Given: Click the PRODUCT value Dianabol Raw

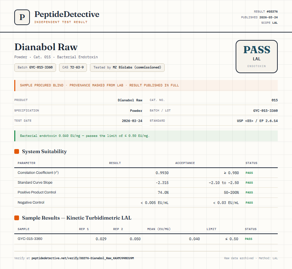Looking at the screenshot, I should (x=130, y=100).
